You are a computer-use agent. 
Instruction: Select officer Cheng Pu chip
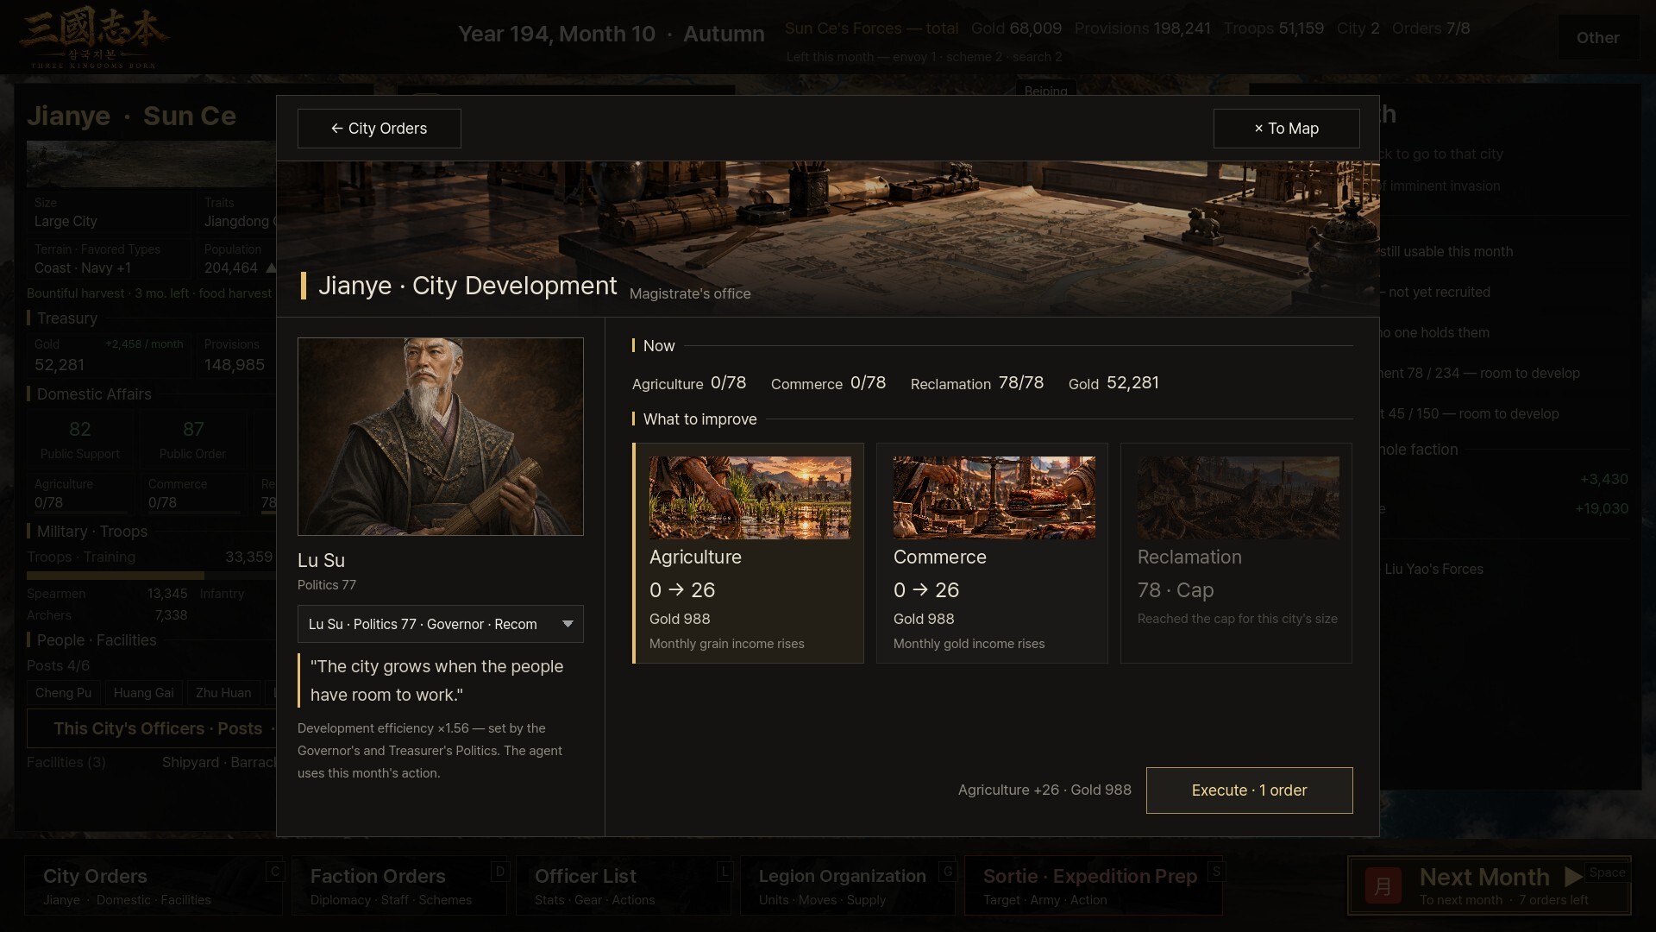(x=64, y=693)
